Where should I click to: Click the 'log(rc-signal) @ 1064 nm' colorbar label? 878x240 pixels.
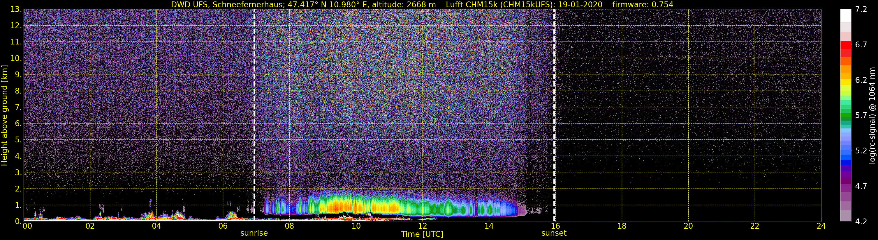click(x=872, y=116)
